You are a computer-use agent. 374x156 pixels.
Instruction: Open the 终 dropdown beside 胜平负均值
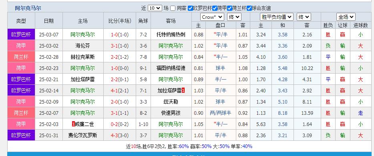point(304,17)
